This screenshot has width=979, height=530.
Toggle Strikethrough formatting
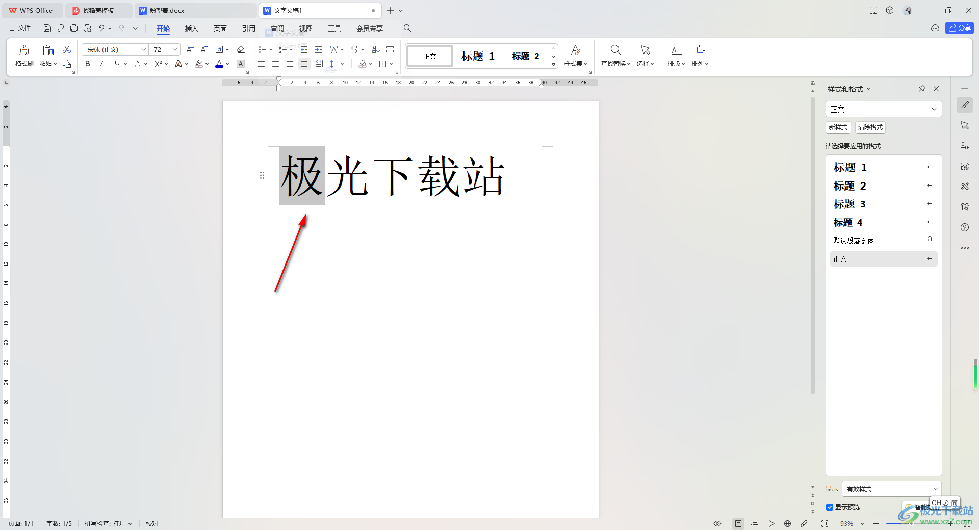click(137, 64)
